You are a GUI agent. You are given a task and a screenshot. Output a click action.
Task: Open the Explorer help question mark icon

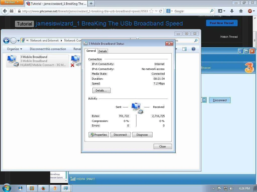coord(194,49)
